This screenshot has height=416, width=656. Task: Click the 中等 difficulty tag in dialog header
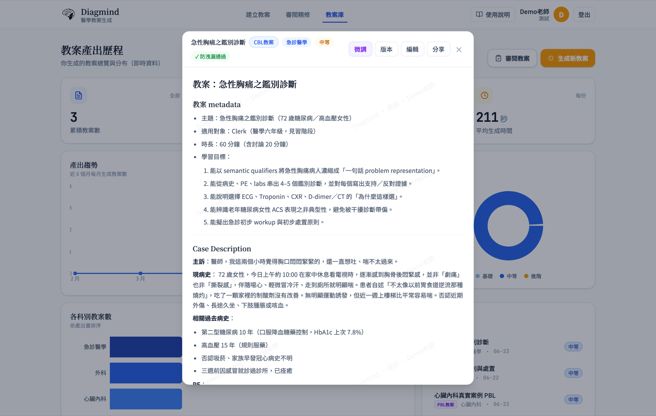324,43
